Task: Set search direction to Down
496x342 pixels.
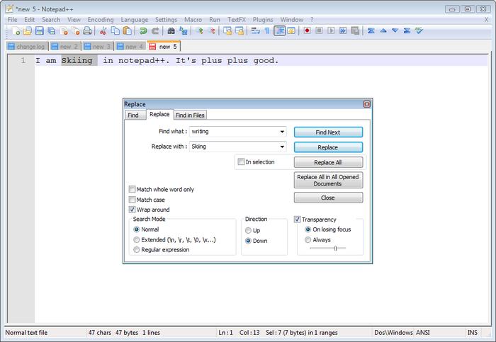Action: point(248,241)
